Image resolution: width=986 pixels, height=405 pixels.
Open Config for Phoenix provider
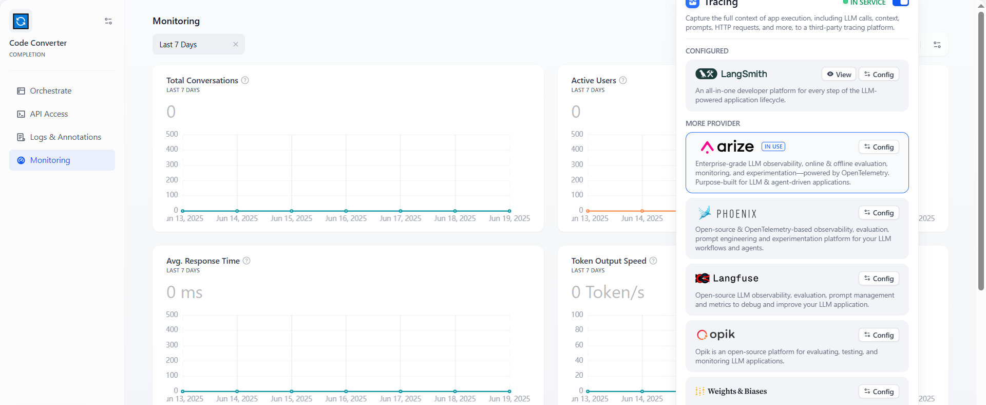coord(879,213)
